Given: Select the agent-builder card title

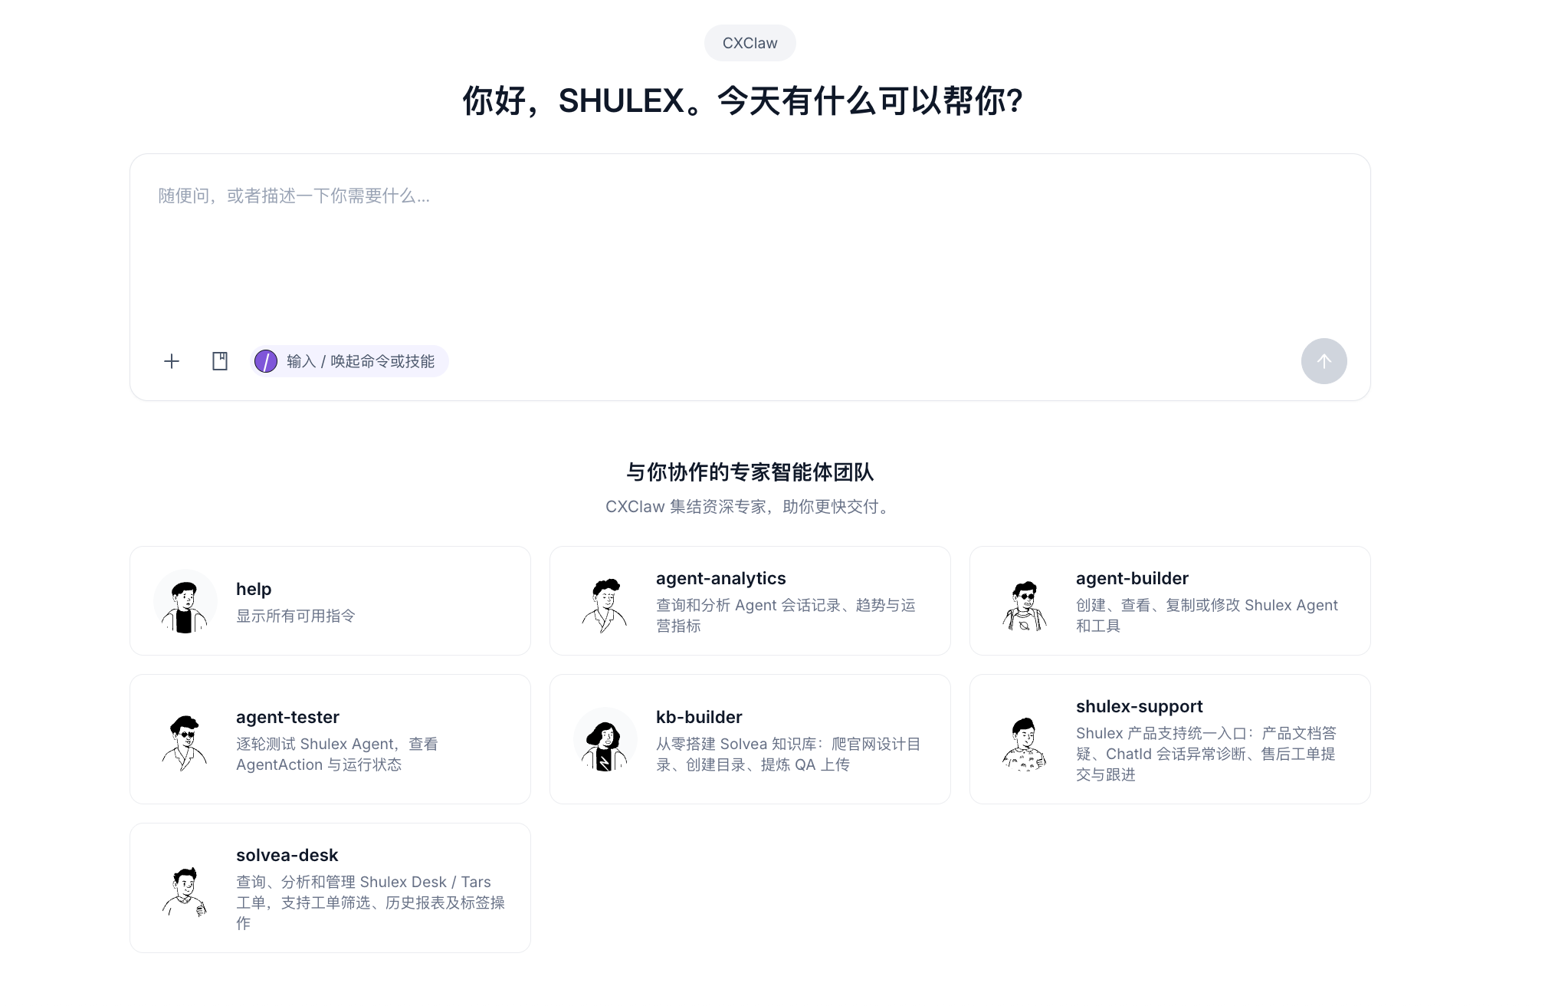Looking at the screenshot, I should click(x=1132, y=578).
